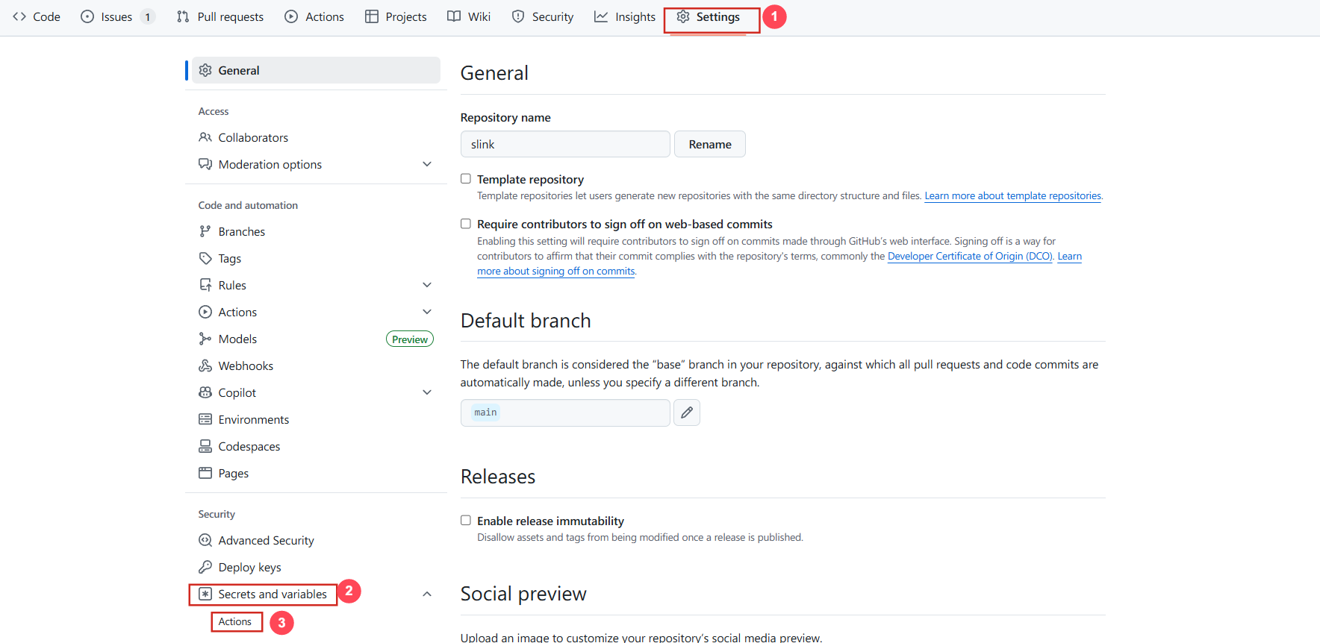Expand the Rules submenu chevron

click(427, 285)
